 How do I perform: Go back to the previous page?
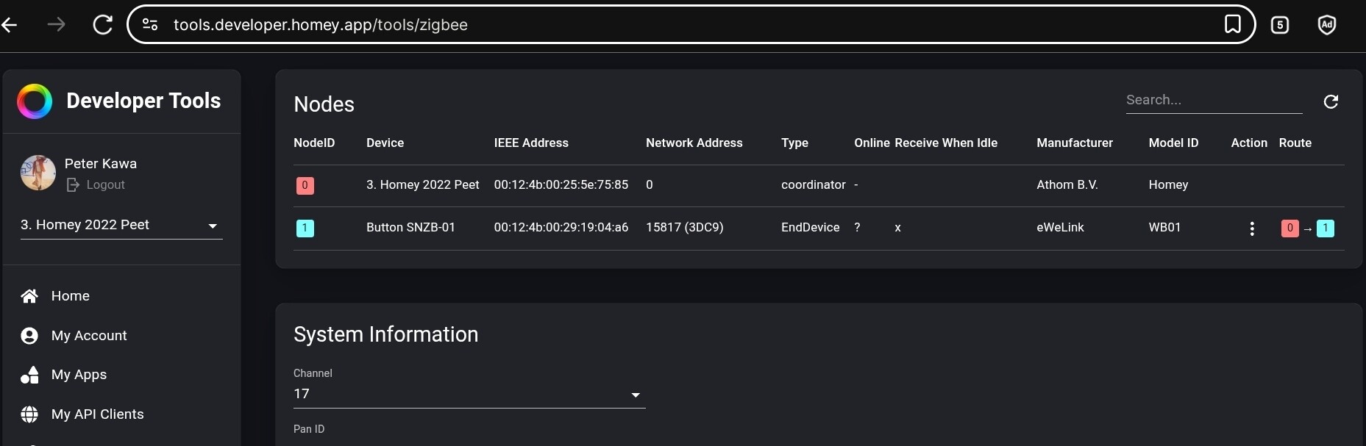[10, 25]
